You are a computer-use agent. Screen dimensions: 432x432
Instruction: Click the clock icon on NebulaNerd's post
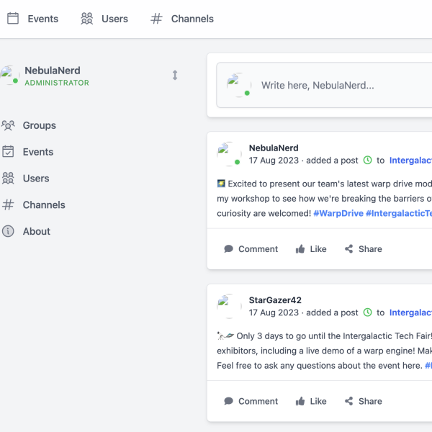[368, 161]
